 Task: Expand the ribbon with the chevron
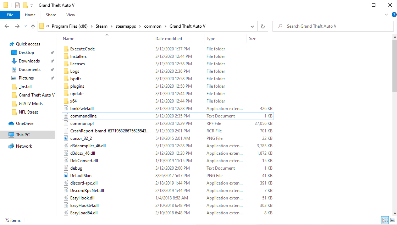[386, 15]
